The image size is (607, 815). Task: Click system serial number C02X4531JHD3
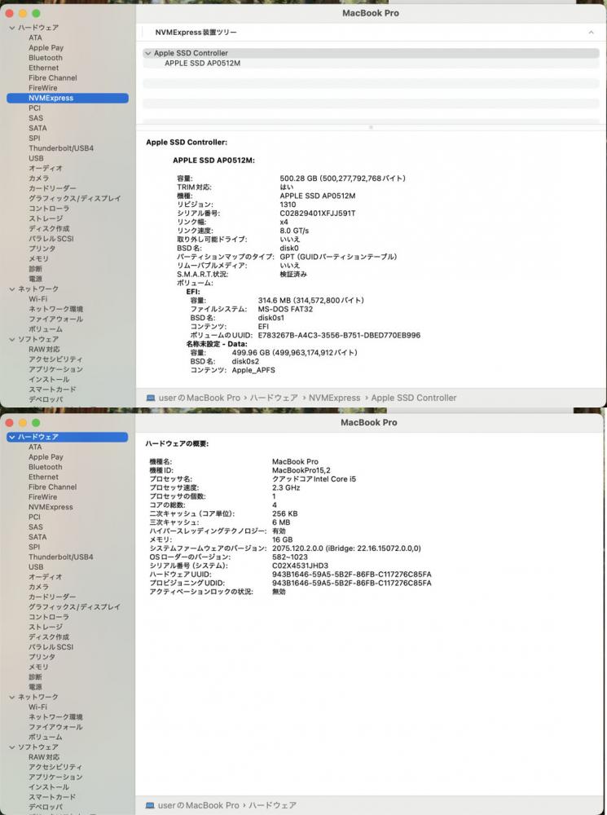(x=301, y=566)
